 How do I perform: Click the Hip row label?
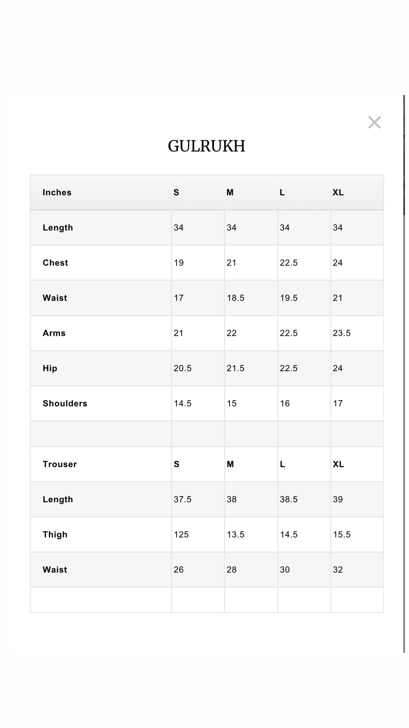[x=50, y=368]
